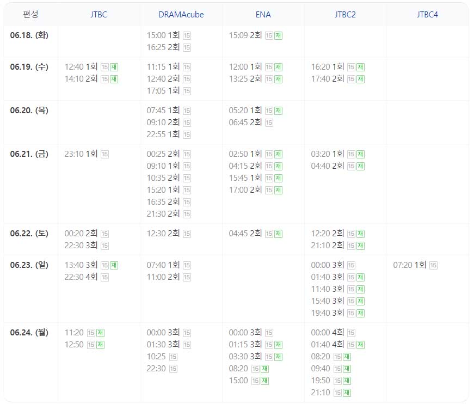Screen dimensions: 474x404
Task: Click the 15 rating icon beside DRAMAcube 22:55
Action: click(187, 134)
